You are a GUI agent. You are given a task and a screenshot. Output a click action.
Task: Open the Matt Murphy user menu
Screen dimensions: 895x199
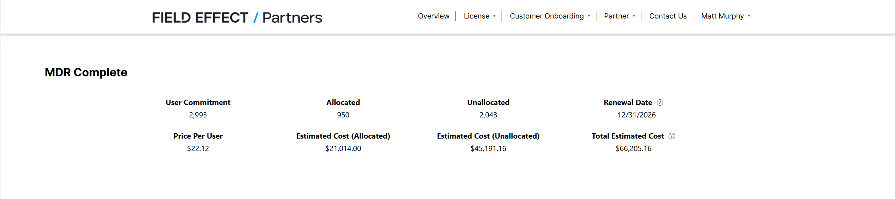tap(726, 16)
